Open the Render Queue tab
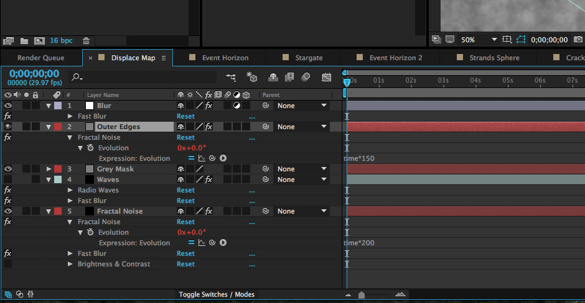 point(41,58)
